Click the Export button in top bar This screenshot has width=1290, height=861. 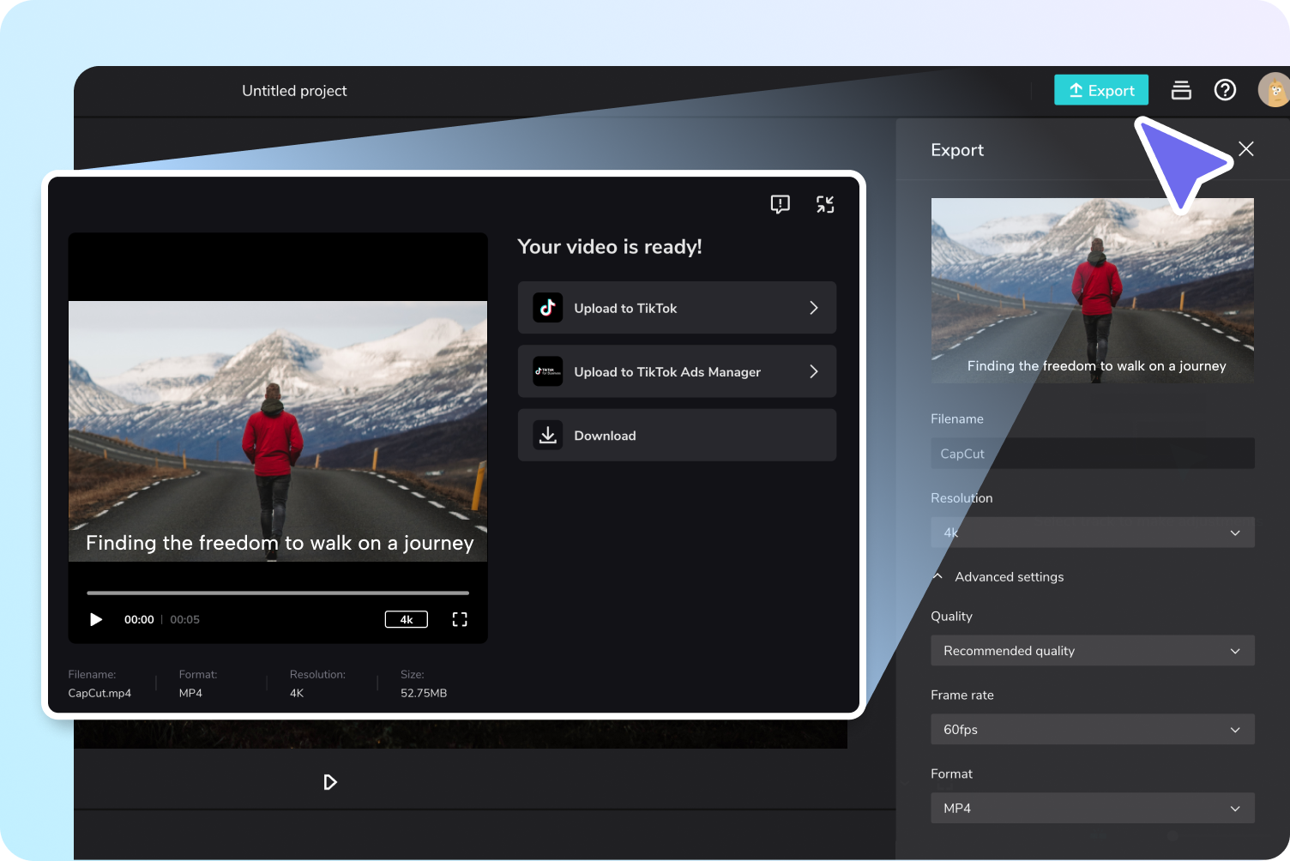pyautogui.click(x=1100, y=90)
